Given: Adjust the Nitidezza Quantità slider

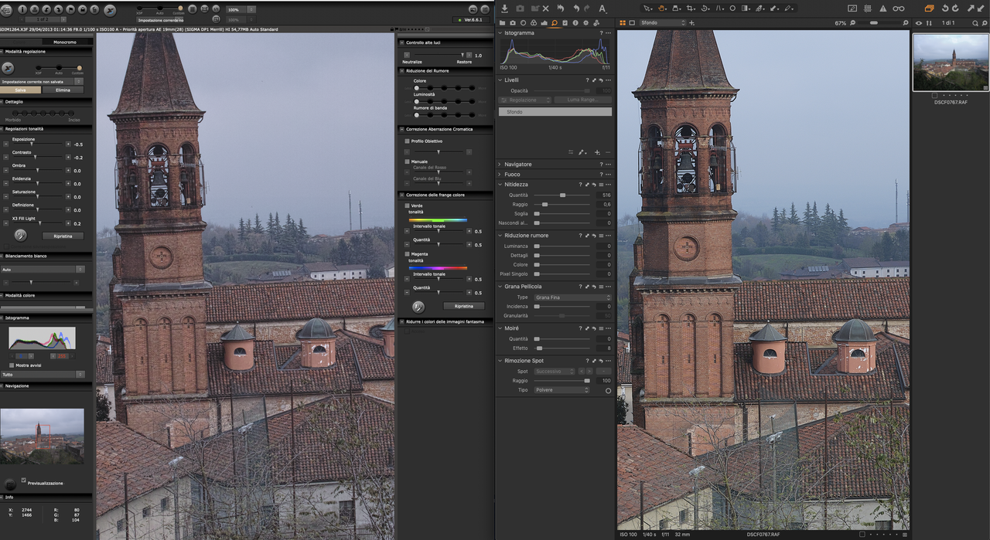Looking at the screenshot, I should point(562,195).
